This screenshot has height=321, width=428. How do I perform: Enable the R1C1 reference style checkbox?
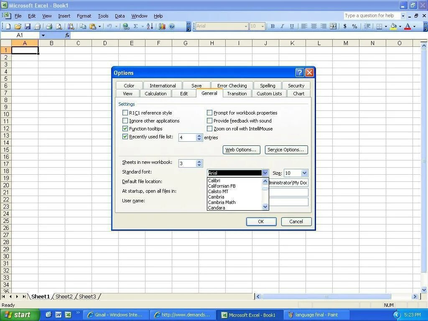pos(125,112)
